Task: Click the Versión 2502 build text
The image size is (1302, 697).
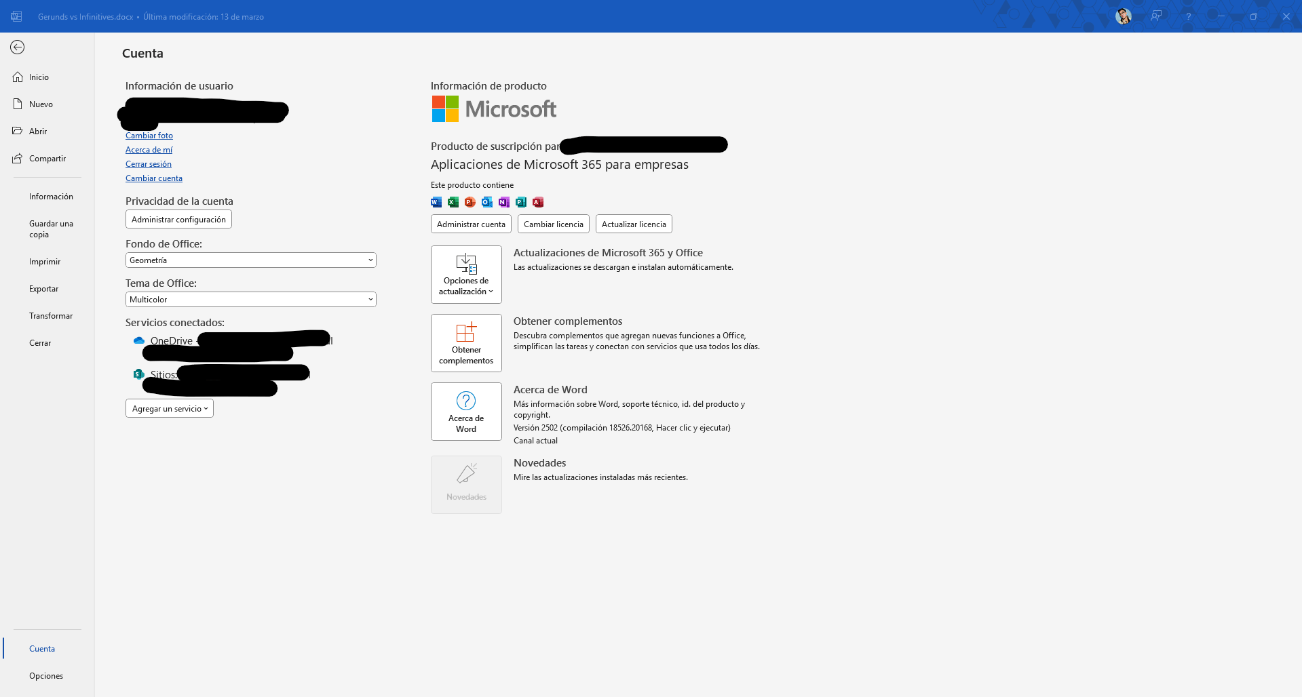Action: (622, 428)
